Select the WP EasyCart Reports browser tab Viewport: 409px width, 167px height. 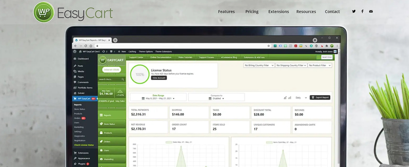(x=92, y=40)
